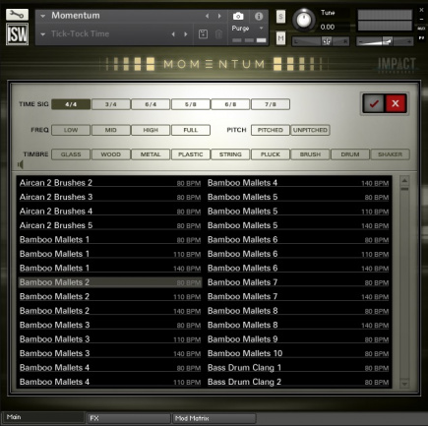
Task: Take a snapshot with camera icon
Action: pos(238,16)
